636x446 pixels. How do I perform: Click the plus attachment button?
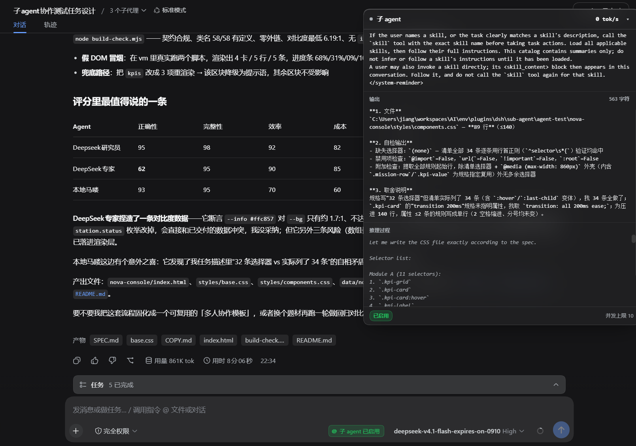76,431
